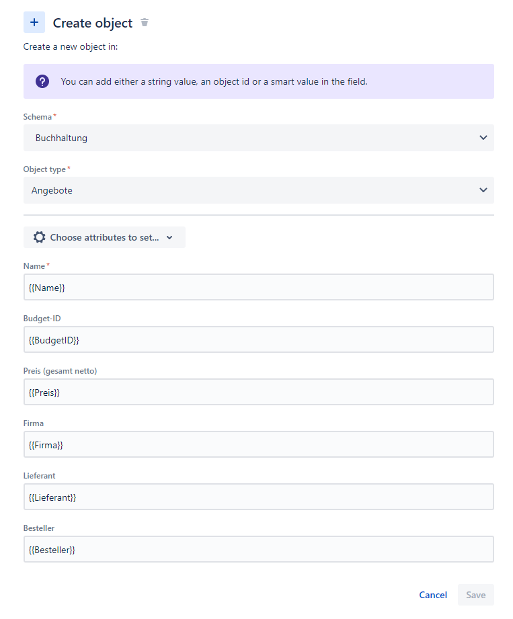Expand Choose attributes to set menu
The height and width of the screenshot is (619, 513).
tap(104, 237)
